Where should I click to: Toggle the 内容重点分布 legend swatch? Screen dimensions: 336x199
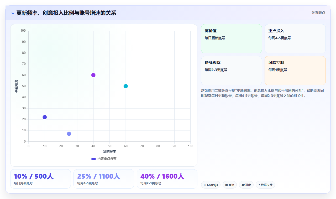93,159
